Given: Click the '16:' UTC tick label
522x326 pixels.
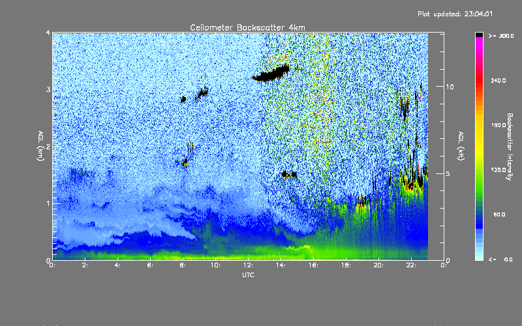Looking at the screenshot, I should 313,265.
